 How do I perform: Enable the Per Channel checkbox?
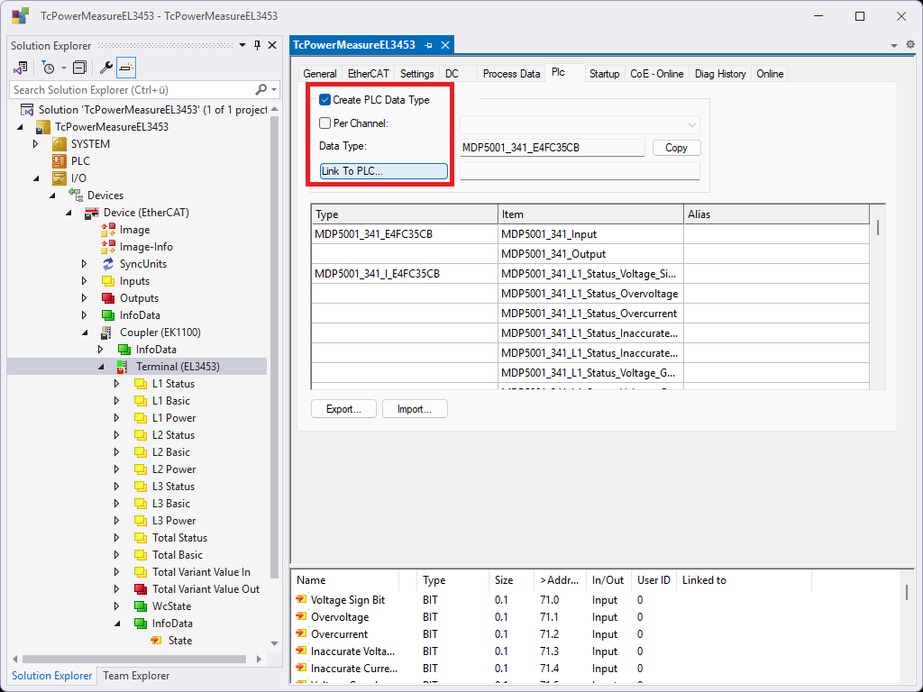click(325, 123)
